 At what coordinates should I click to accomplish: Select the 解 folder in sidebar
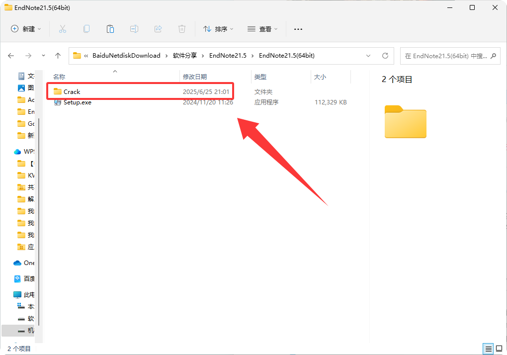tap(25, 199)
